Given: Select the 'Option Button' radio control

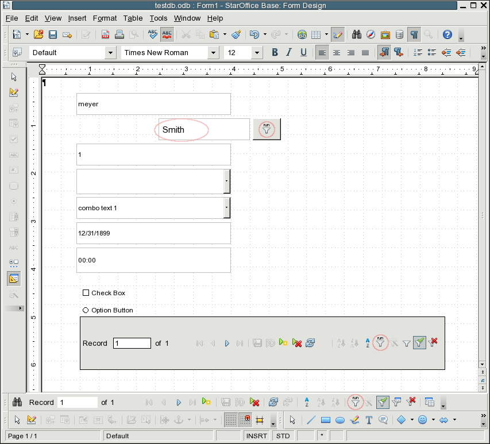Looking at the screenshot, I should [x=86, y=310].
